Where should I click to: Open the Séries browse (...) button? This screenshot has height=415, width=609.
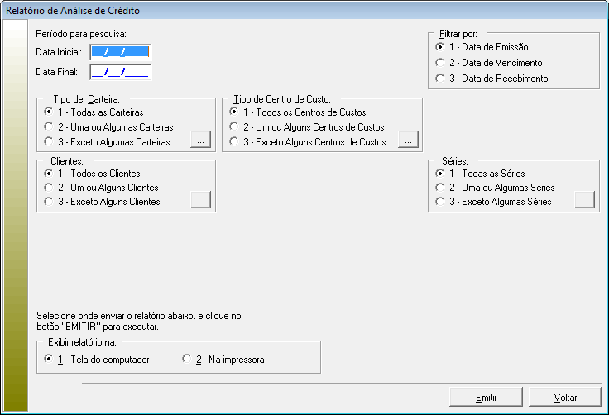coord(584,201)
